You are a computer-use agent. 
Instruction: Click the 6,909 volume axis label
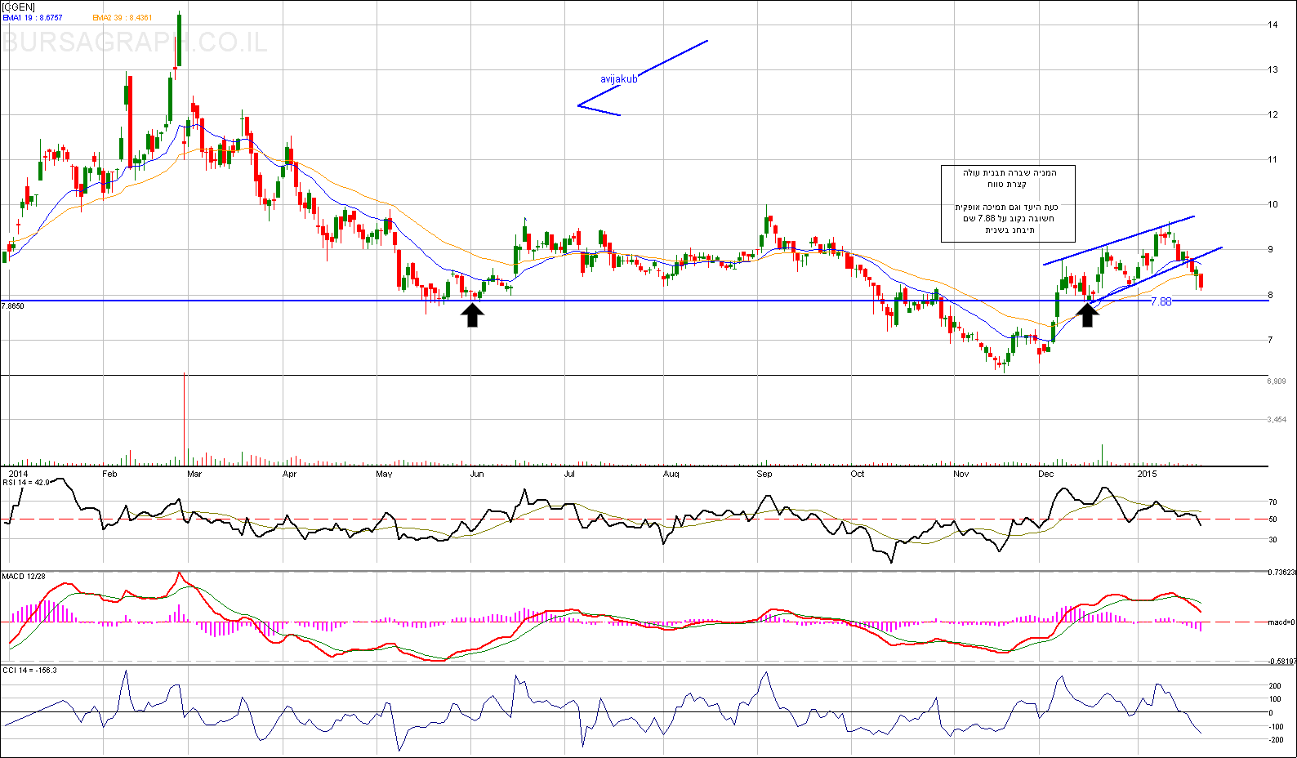click(x=1277, y=381)
